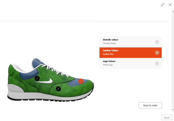Select the Outside colour option row

(130, 42)
